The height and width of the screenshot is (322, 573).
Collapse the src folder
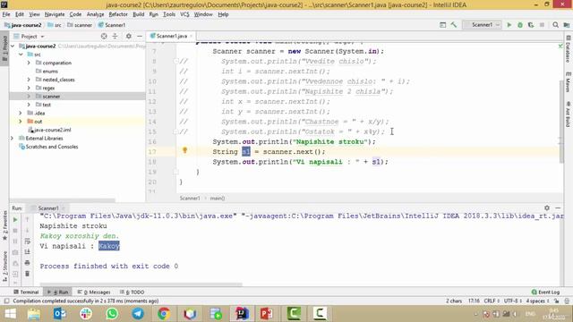click(x=21, y=55)
